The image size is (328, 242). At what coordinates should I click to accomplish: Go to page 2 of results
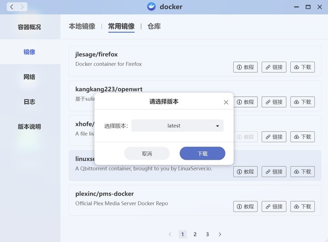(195, 234)
